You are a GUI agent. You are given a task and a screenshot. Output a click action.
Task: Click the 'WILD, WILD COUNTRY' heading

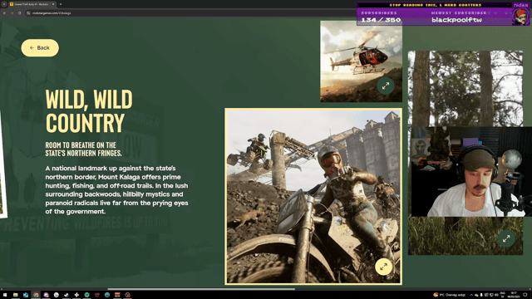point(89,110)
